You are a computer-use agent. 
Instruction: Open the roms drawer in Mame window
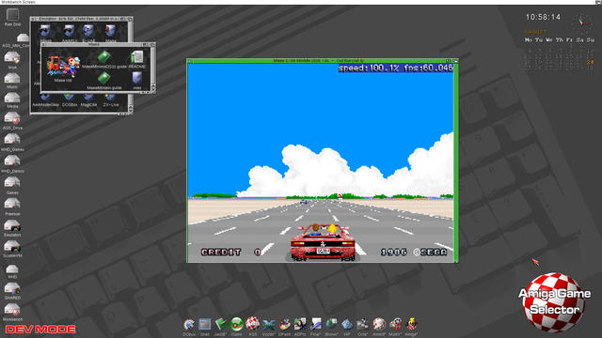[137, 78]
